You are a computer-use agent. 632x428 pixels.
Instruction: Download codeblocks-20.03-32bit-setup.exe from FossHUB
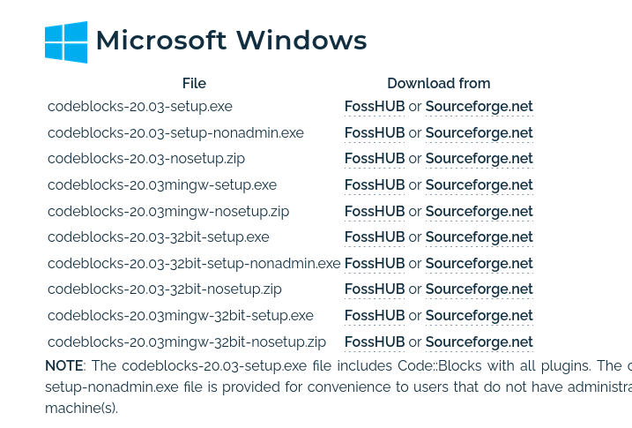click(375, 237)
